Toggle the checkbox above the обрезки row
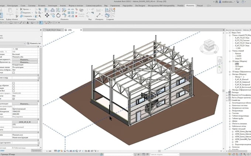The height and width of the screenshot is (156, 251). point(14,83)
